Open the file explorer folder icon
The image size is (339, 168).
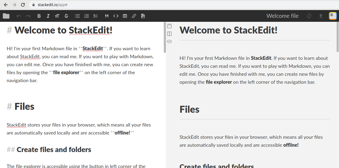click(x=6, y=16)
